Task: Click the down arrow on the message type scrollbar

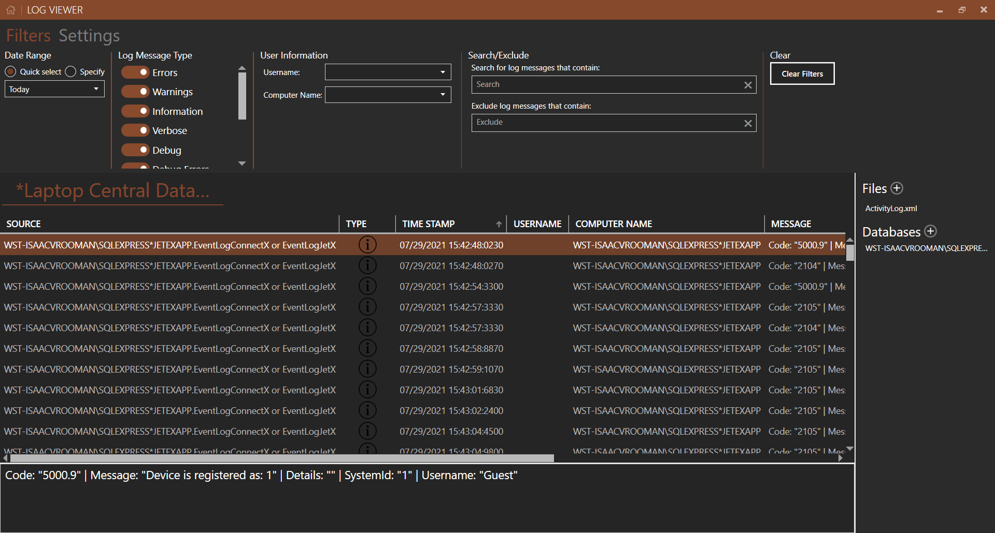Action: [241, 163]
